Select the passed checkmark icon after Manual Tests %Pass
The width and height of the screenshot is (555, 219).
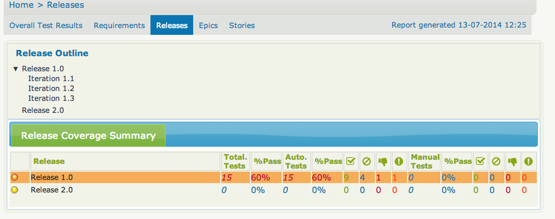[x=480, y=161]
